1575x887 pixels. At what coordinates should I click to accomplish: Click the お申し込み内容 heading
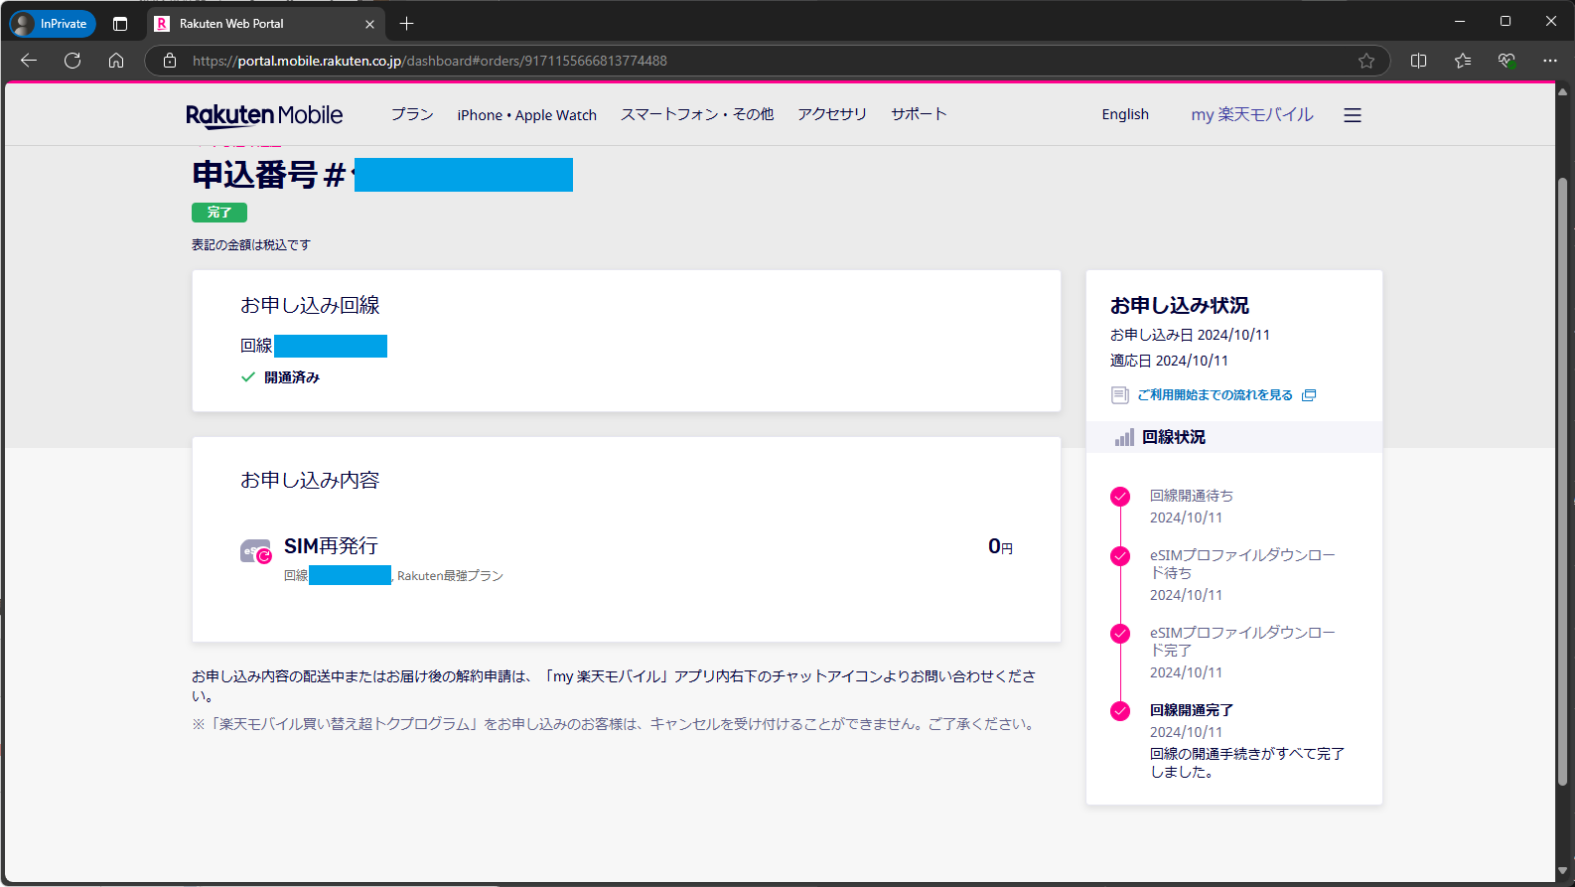click(x=310, y=480)
